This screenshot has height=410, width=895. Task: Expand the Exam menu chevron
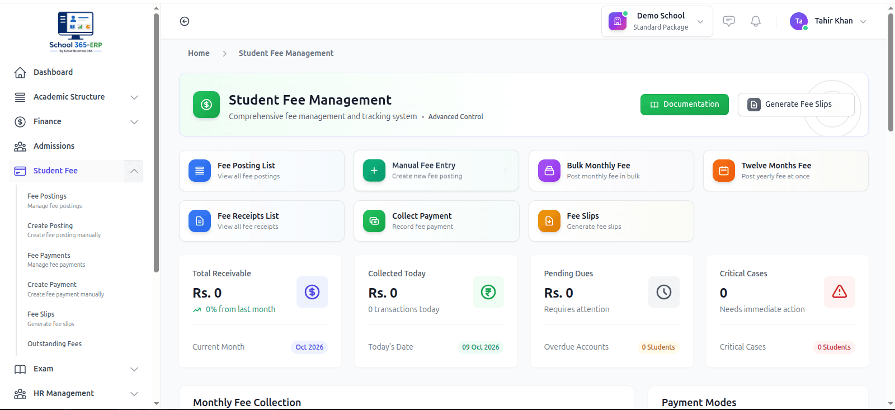[134, 369]
